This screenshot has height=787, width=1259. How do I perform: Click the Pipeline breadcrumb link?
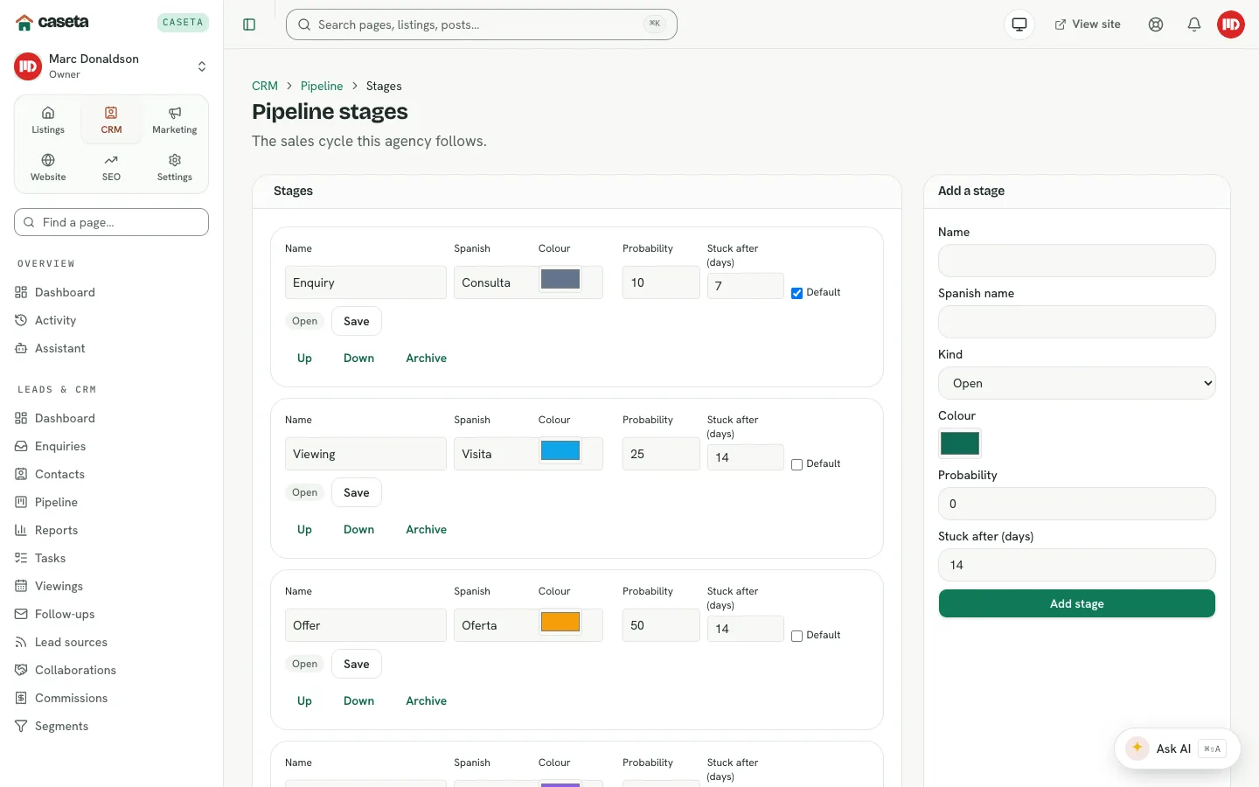(322, 86)
